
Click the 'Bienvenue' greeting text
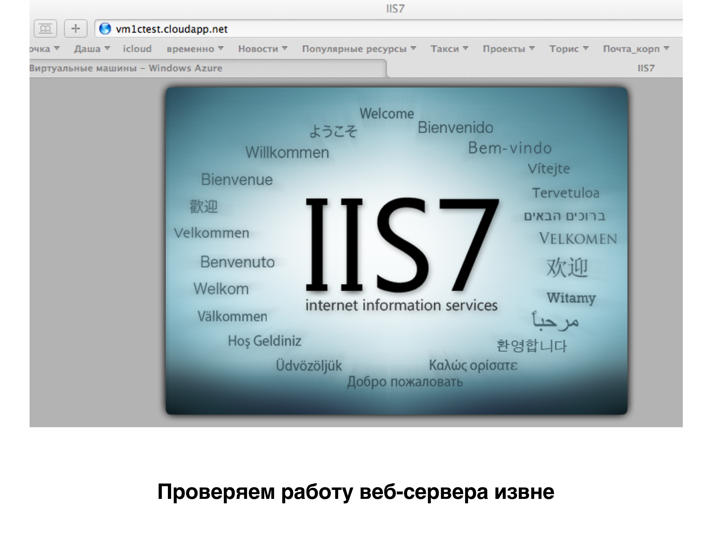237,179
